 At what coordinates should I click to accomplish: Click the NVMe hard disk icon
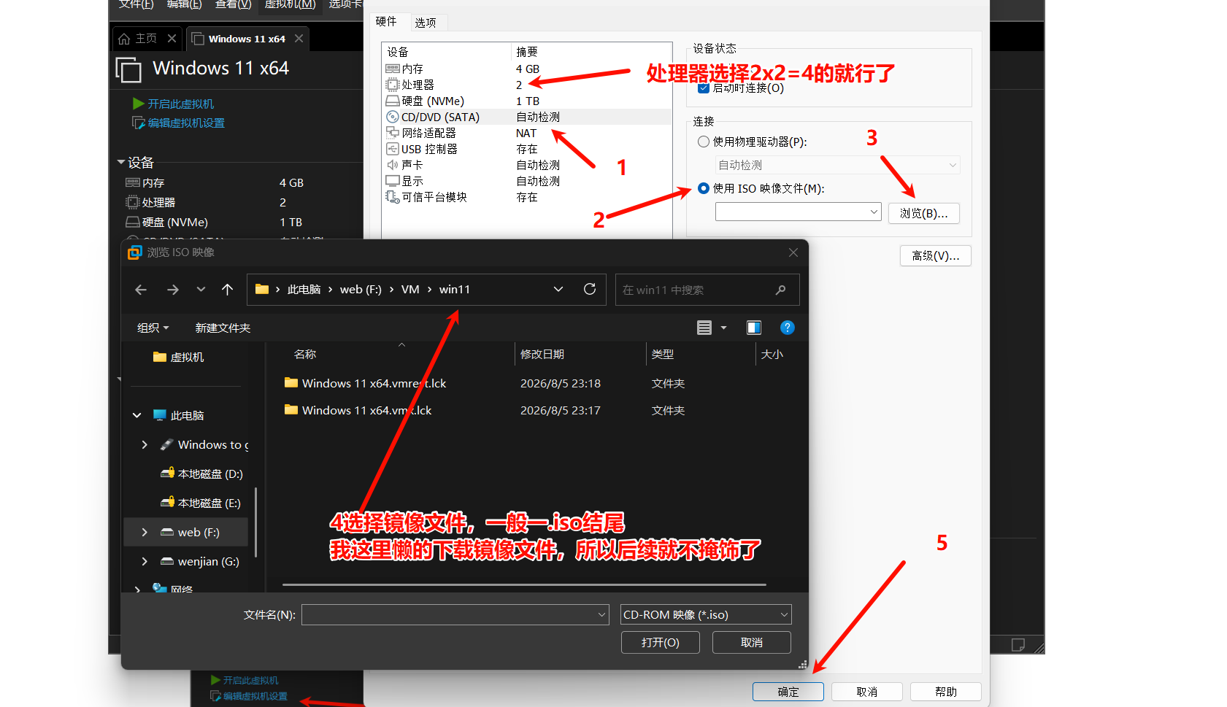point(393,101)
